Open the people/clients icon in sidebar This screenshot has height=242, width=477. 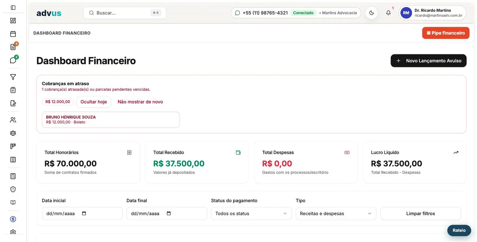13,120
